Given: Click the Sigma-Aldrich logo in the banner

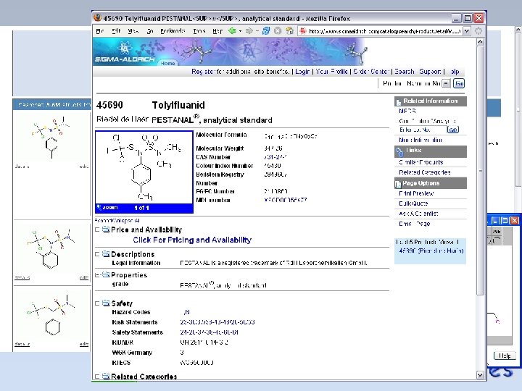Looking at the screenshot, I should coord(125,53).
